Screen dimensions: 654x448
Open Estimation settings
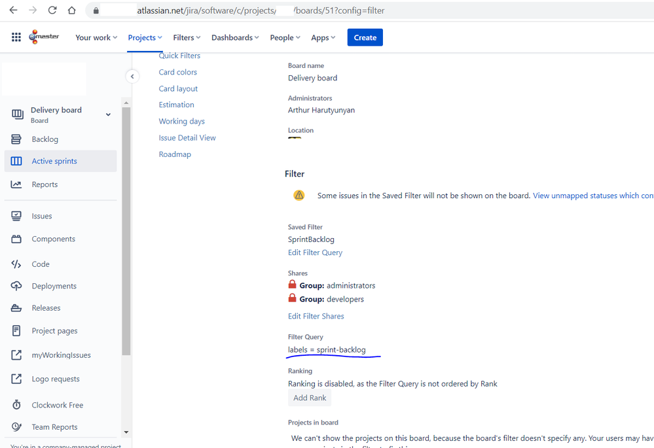(x=177, y=105)
